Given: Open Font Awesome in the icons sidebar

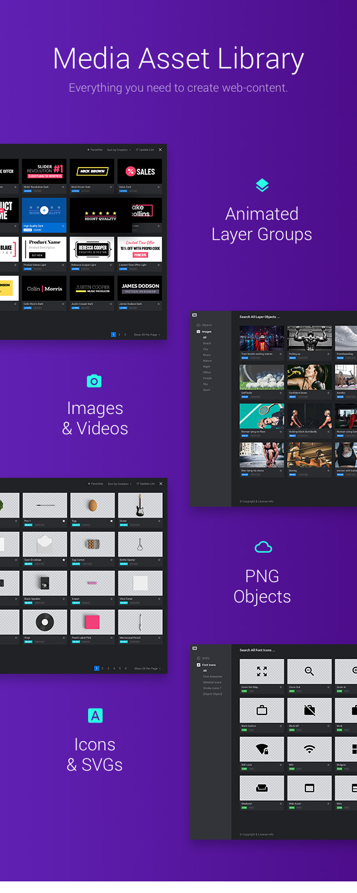Looking at the screenshot, I should coord(212,677).
